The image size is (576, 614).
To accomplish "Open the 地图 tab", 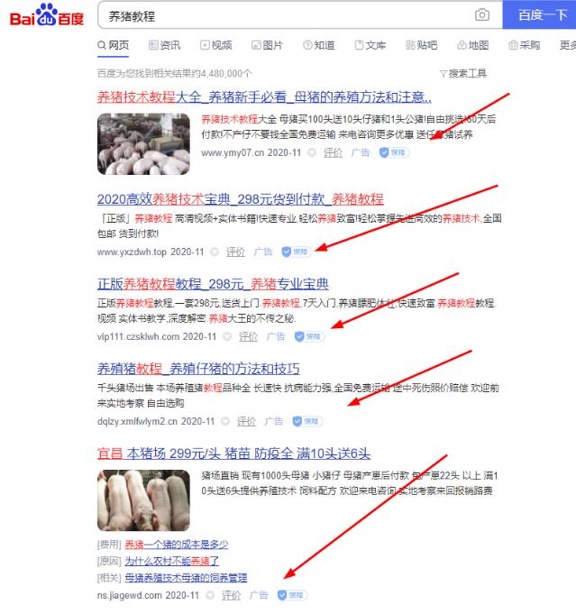I will 473,45.
